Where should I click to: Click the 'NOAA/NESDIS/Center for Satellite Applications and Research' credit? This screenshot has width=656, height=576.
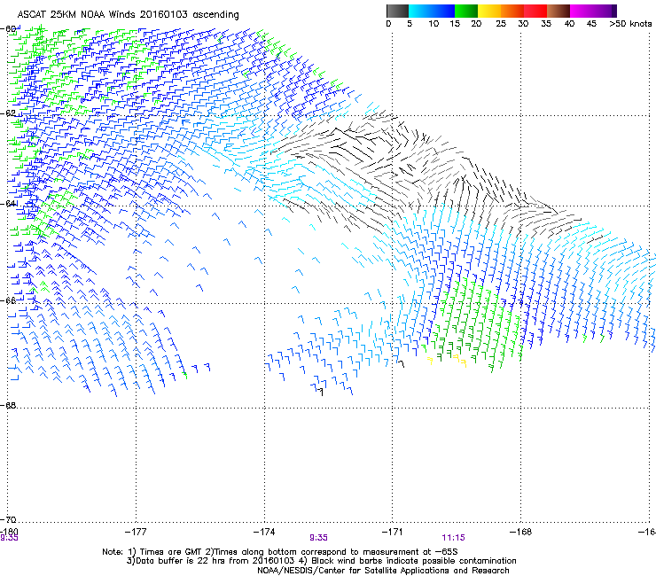coord(383,571)
